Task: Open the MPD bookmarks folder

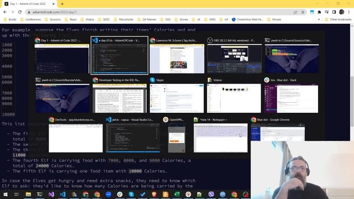Action: (210, 19)
